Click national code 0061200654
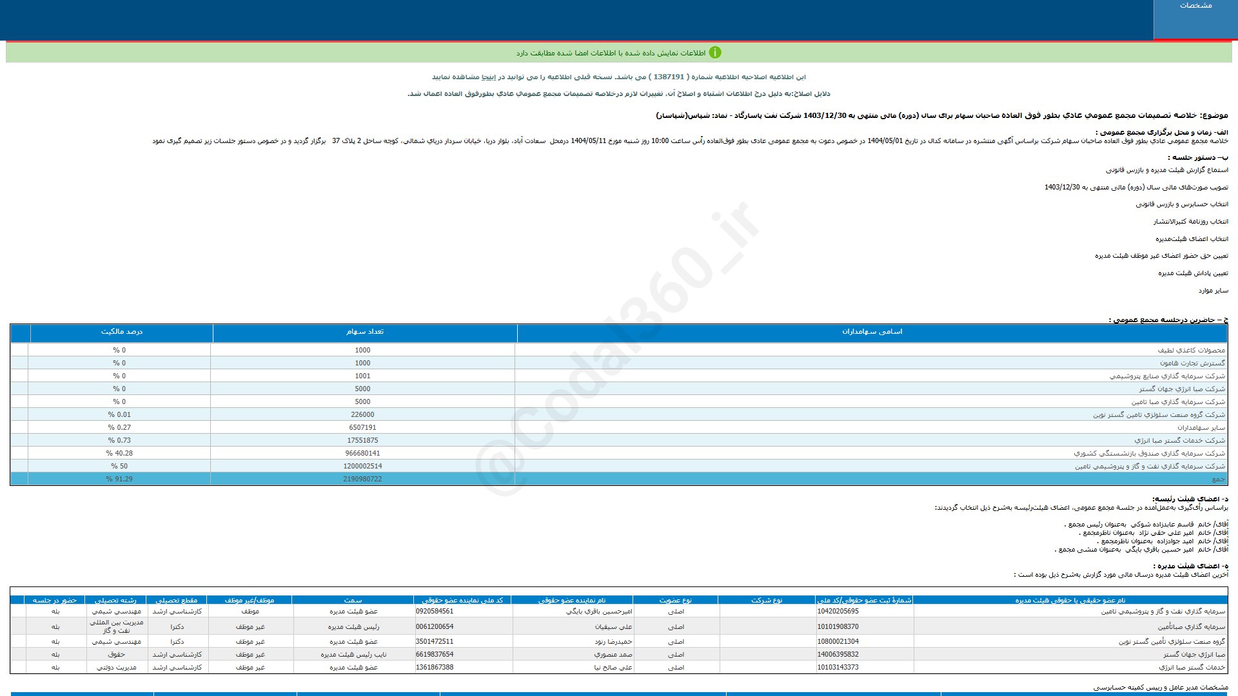 (435, 626)
